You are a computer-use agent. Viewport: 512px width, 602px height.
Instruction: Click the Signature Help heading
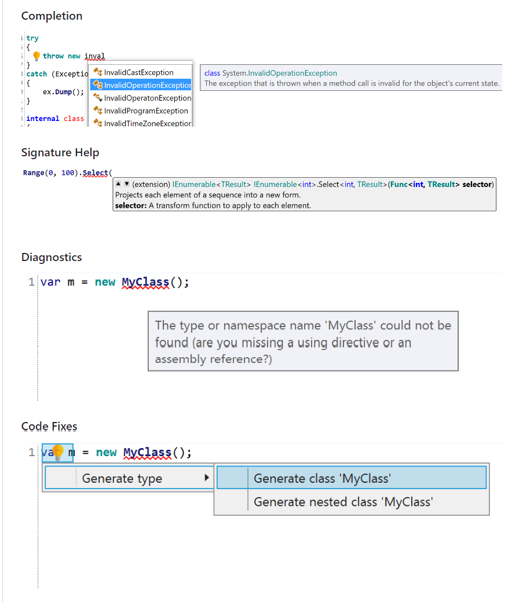point(60,152)
